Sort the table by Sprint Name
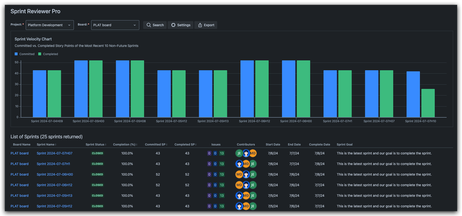Image resolution: width=462 pixels, height=216 pixels. pos(47,145)
